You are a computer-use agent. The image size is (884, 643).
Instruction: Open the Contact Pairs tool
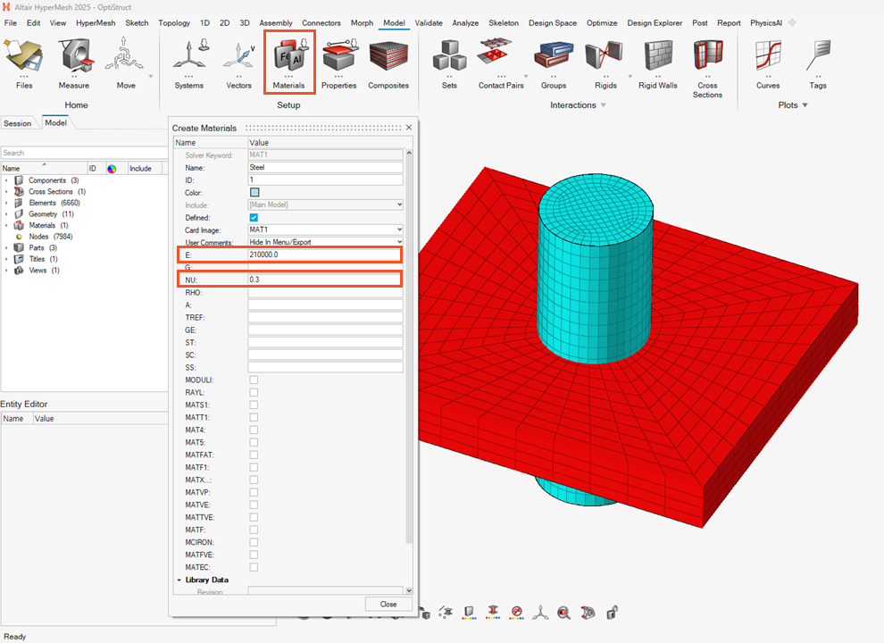[x=501, y=63]
